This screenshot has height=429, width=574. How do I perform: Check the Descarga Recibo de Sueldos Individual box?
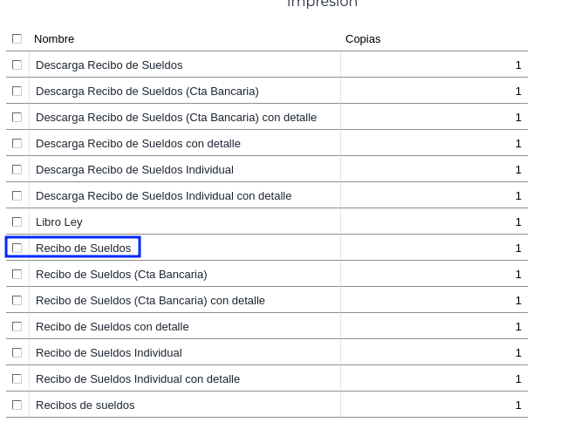tap(17, 170)
